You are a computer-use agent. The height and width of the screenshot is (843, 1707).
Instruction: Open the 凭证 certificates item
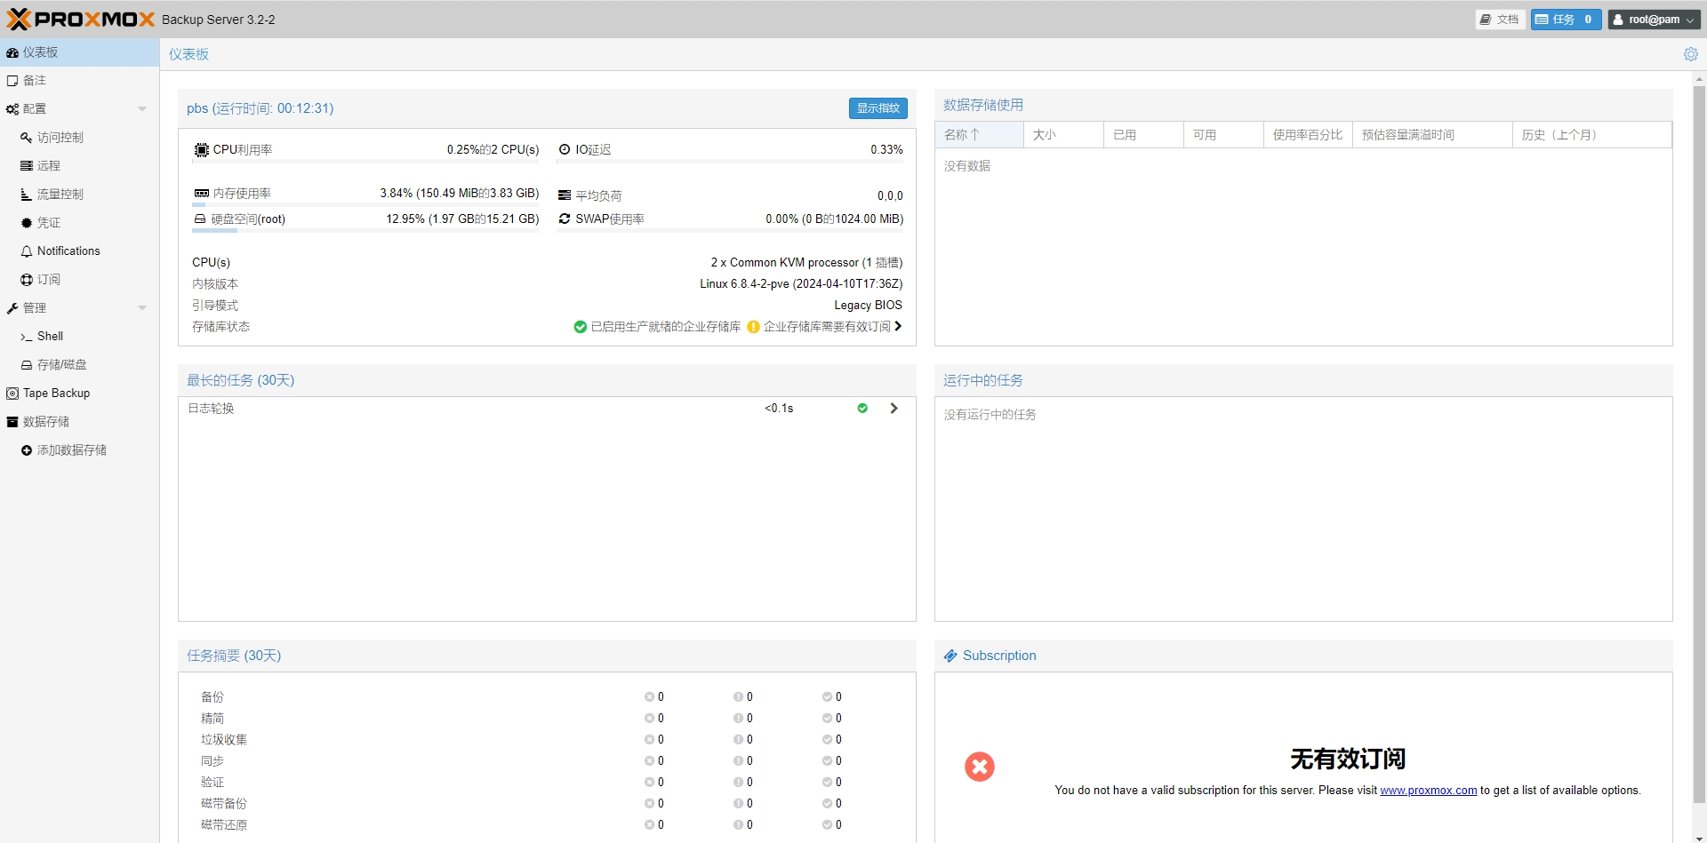[48, 223]
